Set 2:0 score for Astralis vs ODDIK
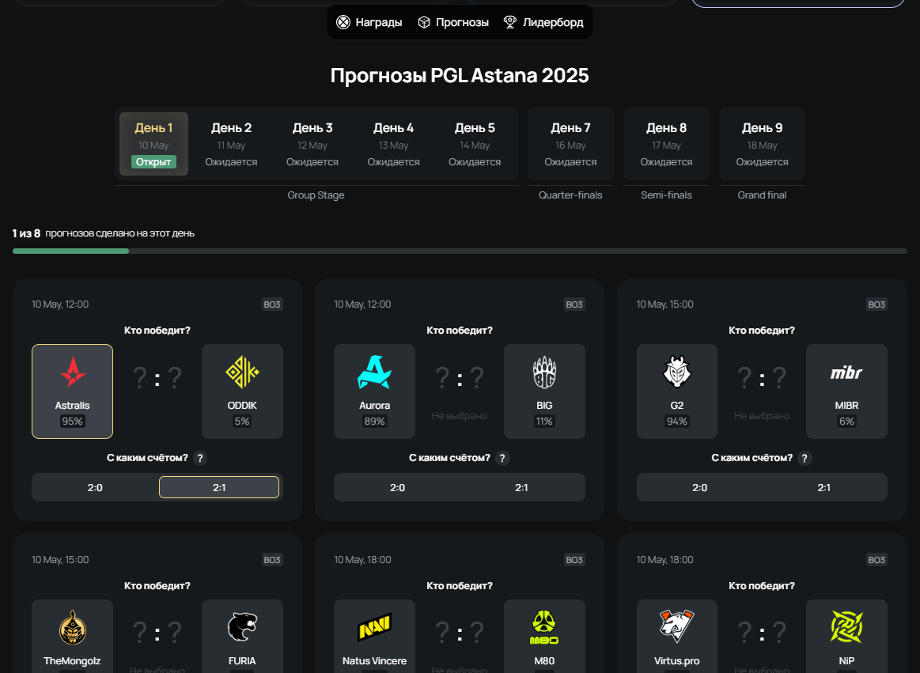920x673 pixels. 95,488
